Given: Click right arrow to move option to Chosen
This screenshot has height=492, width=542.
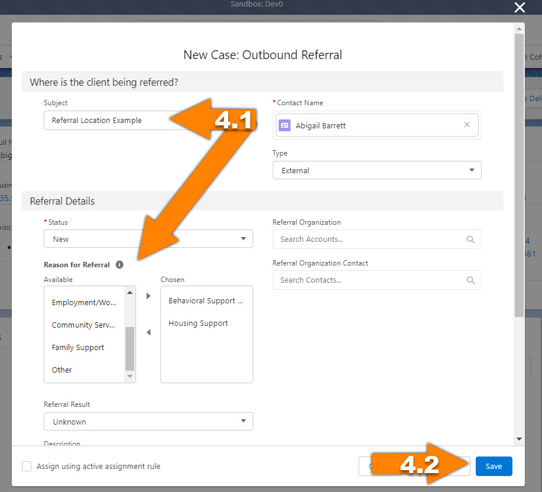Looking at the screenshot, I should (147, 296).
